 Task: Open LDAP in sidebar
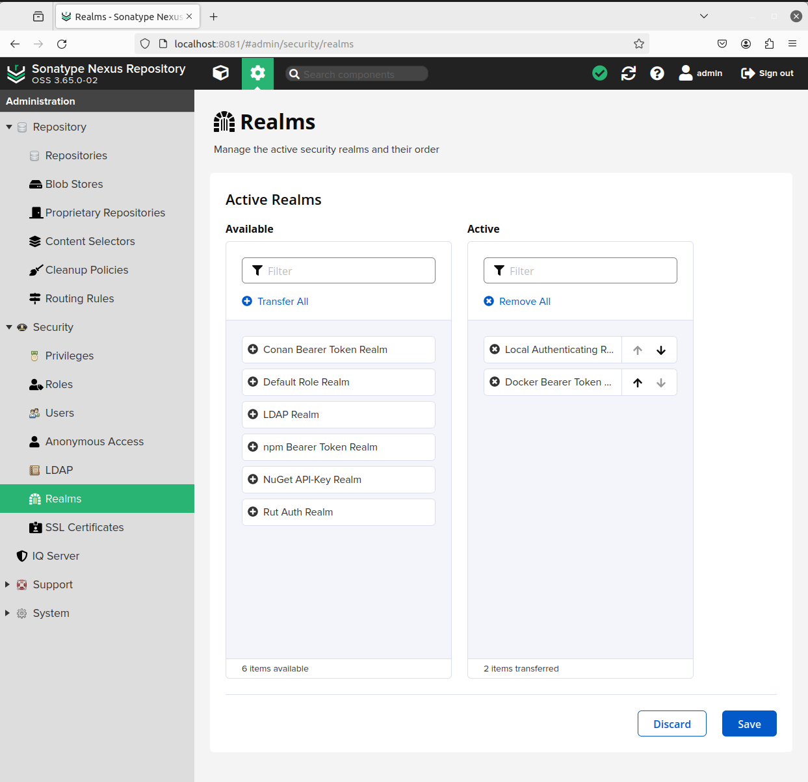(x=97, y=470)
